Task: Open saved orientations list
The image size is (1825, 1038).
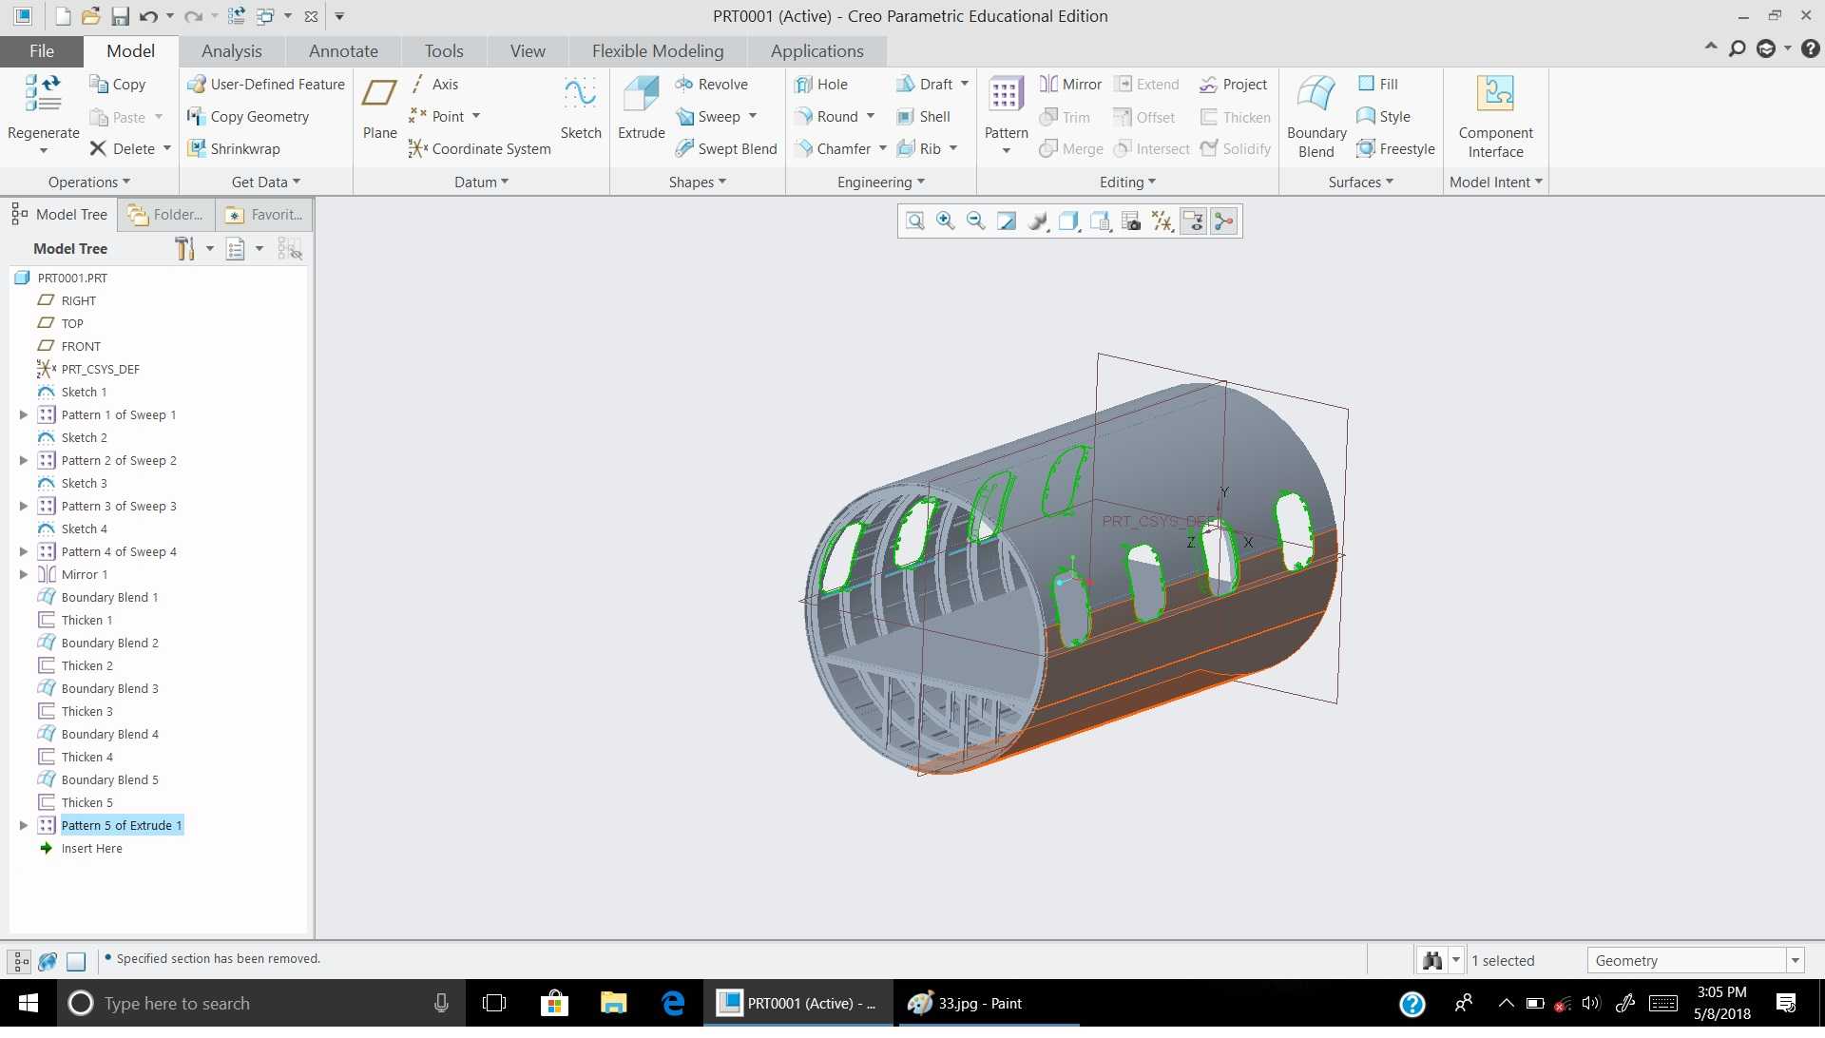Action: [x=1100, y=221]
